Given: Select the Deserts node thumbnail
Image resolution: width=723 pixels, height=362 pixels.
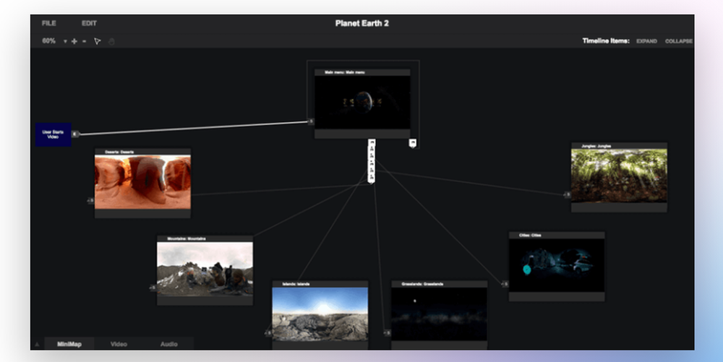Looking at the screenshot, I should 142,182.
